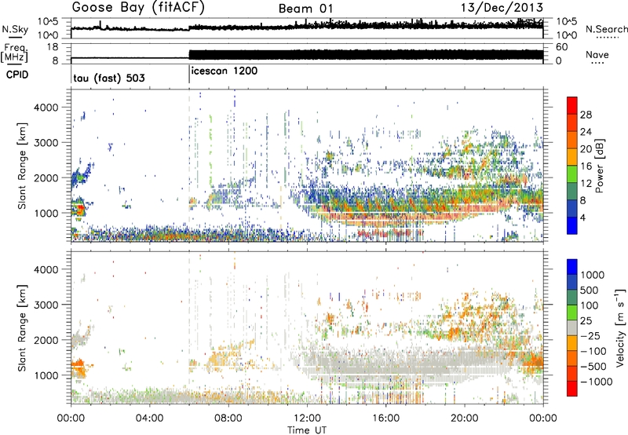The height and width of the screenshot is (435, 628).
Task: Click the '20:00' time axis tick label
Action: coord(464,419)
